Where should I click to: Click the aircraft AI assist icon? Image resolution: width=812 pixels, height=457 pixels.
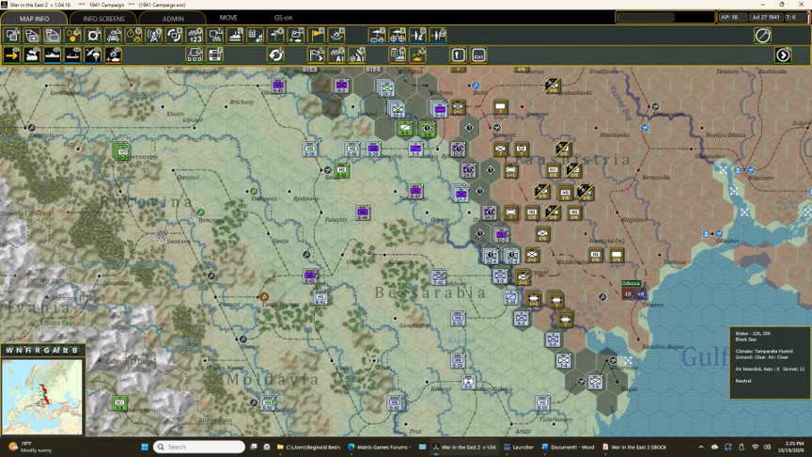(x=357, y=55)
